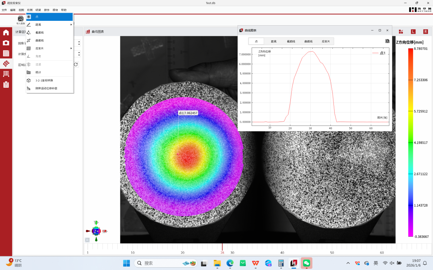Click the home icon in the red sidebar
433x270 pixels.
pos(6,33)
